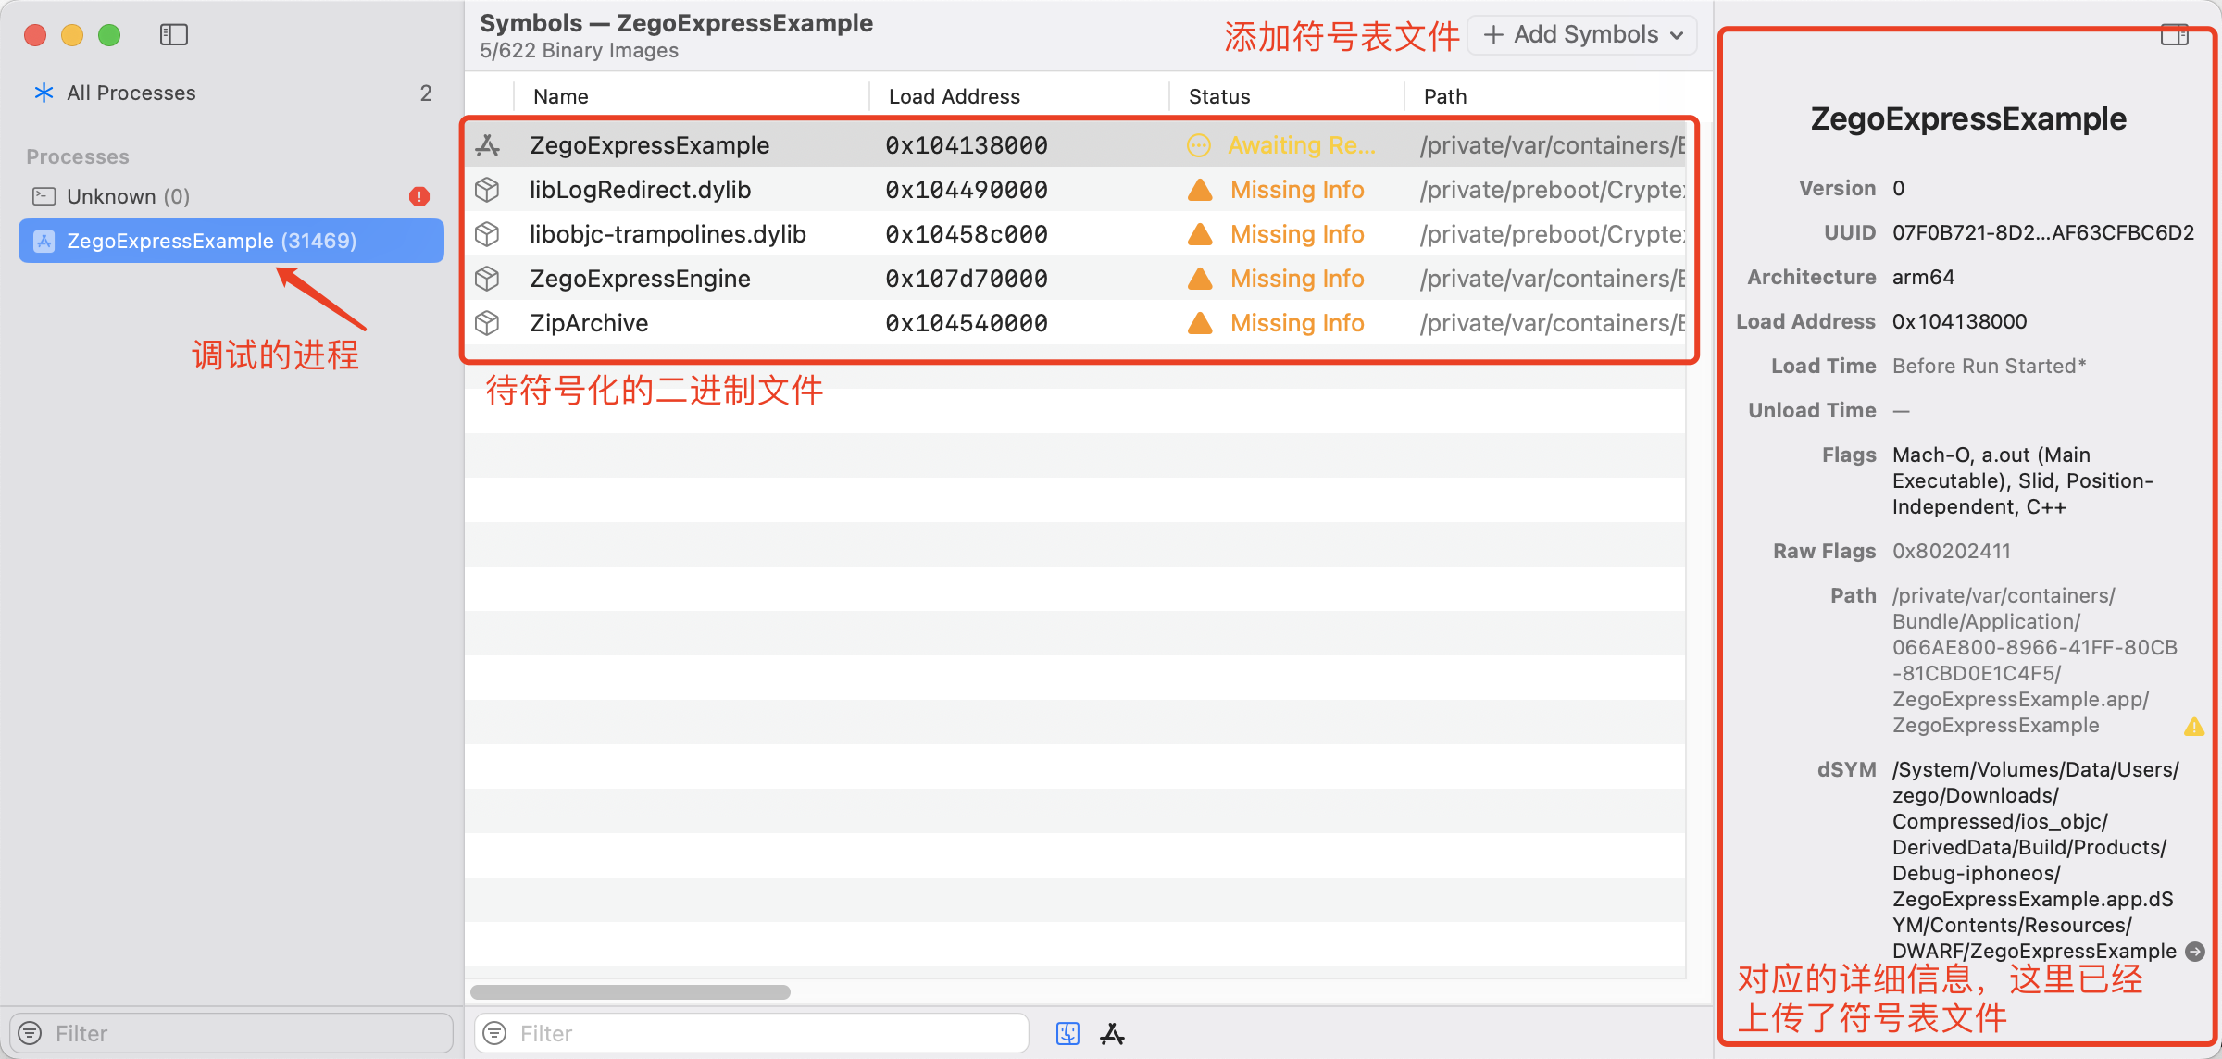The height and width of the screenshot is (1059, 2222).
Task: Open the Add Symbols dropdown
Action: pyautogui.click(x=1582, y=35)
